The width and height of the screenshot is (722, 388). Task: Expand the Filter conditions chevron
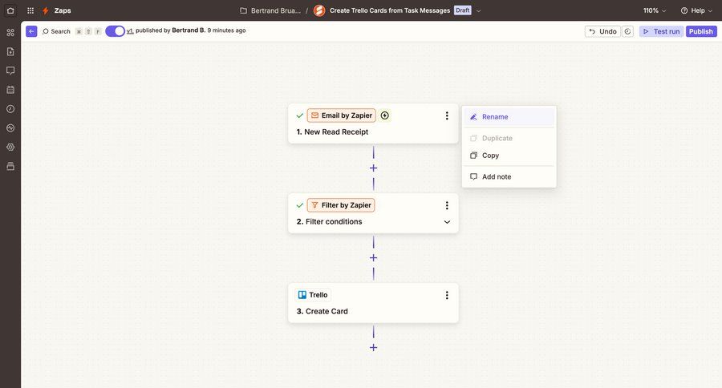click(x=447, y=222)
